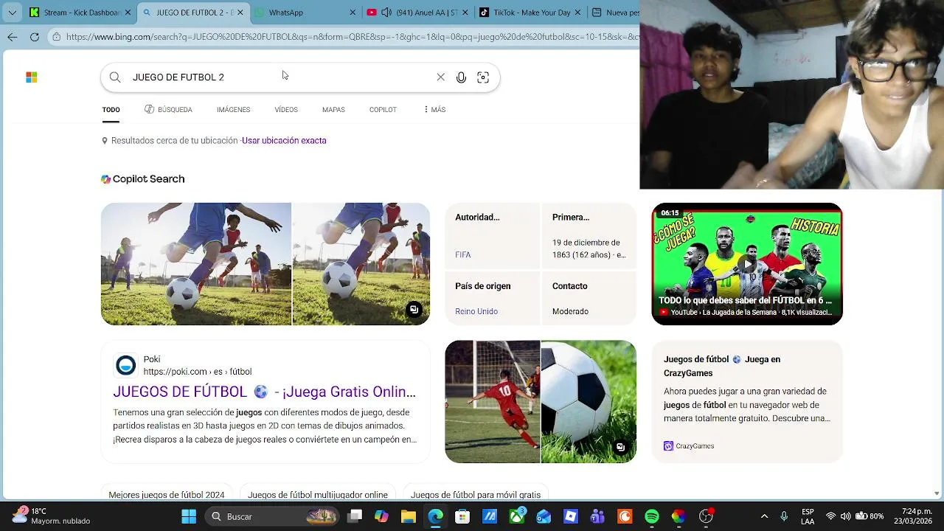
Task: Open Roblox on the taskbar
Action: tap(571, 517)
